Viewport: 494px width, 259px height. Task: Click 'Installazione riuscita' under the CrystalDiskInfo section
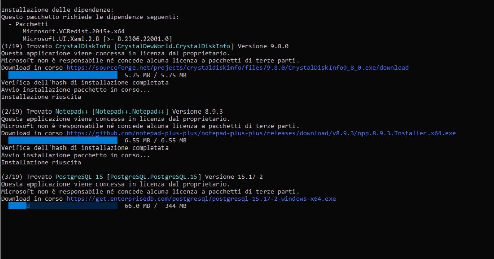41,97
